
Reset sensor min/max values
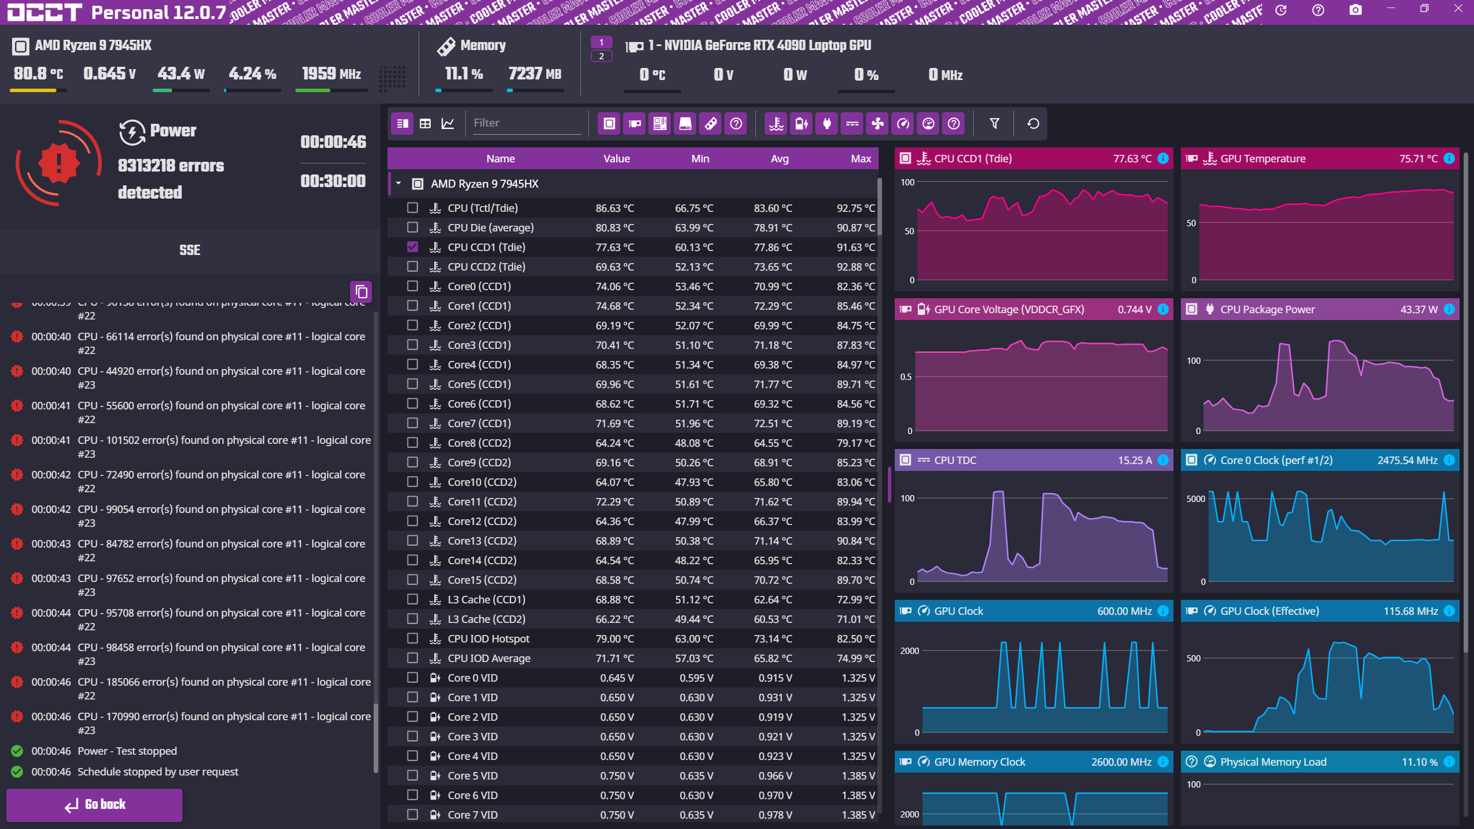coord(1033,123)
